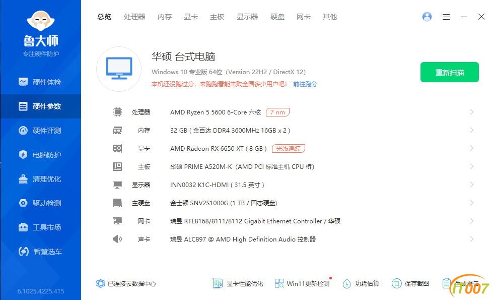Select 硬件参数 in the sidebar
Viewport: 492px width, 300px height.
click(40, 106)
